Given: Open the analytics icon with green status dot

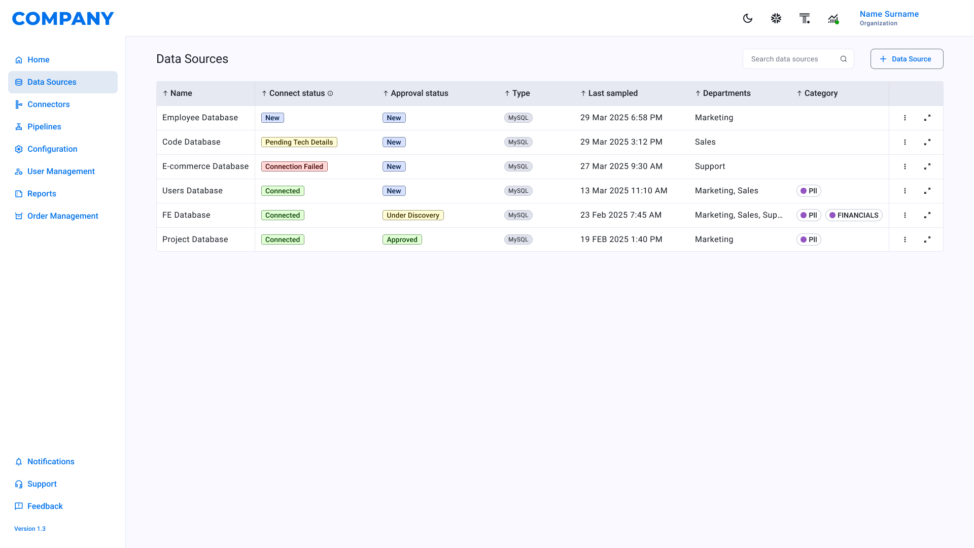Looking at the screenshot, I should click(833, 18).
